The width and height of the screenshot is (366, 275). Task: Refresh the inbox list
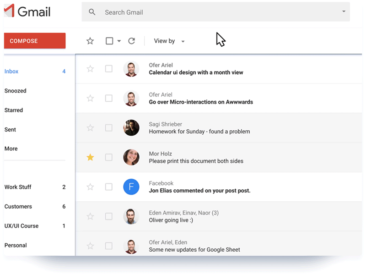(132, 41)
